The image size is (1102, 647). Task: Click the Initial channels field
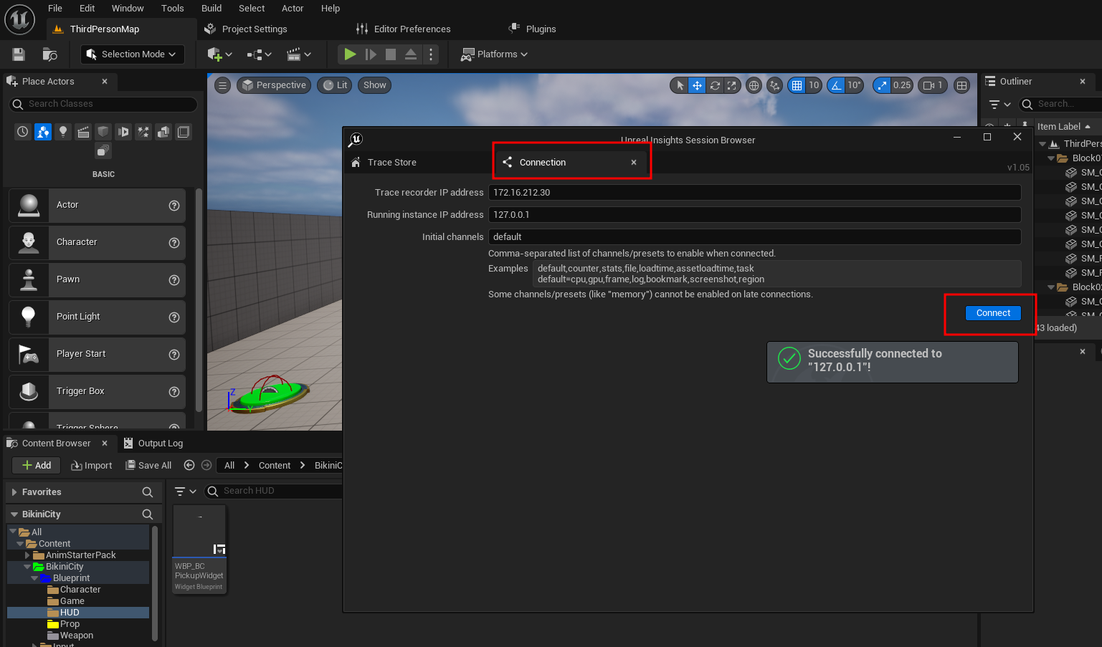click(754, 237)
